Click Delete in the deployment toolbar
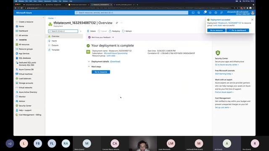 tap(91, 31)
